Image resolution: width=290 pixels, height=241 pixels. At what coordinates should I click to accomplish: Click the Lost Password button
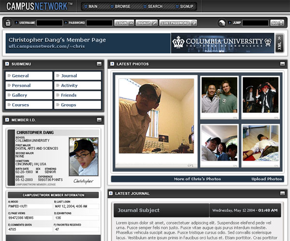tap(178, 23)
